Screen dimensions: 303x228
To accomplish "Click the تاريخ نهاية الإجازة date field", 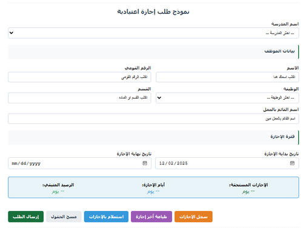I will [79, 163].
